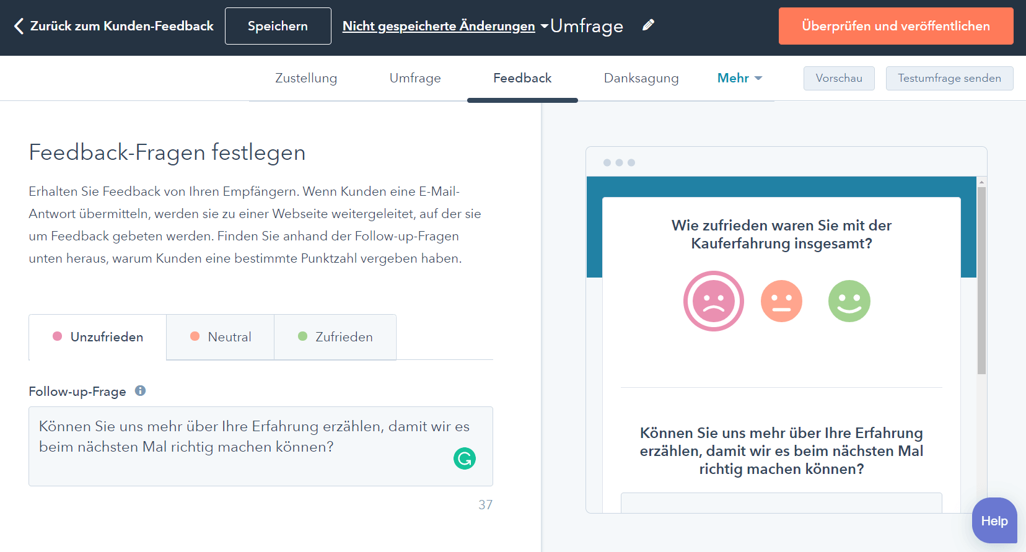This screenshot has height=552, width=1026.
Task: Click the back arrow to Kunden-Feedback
Action: click(x=19, y=26)
